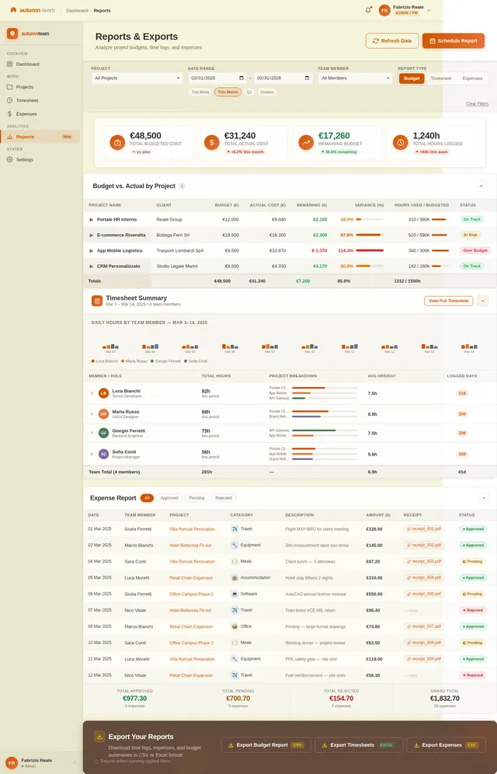Click the Projects folder icon in sidebar
This screenshot has height=774, width=497.
pyautogui.click(x=9, y=87)
